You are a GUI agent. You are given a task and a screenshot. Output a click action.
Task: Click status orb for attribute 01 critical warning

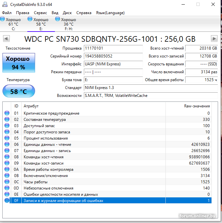pyautogui.click(x=7, y=113)
